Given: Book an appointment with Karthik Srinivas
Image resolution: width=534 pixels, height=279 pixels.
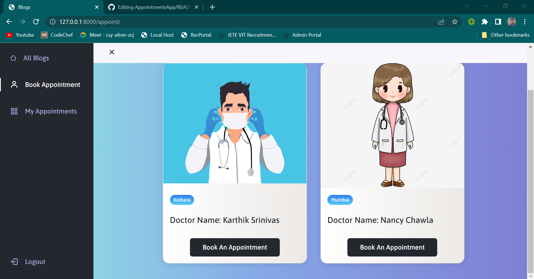Looking at the screenshot, I should tap(235, 247).
